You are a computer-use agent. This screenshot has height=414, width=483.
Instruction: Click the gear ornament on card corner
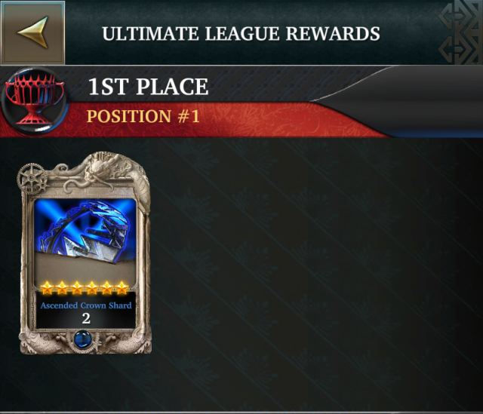(32, 179)
